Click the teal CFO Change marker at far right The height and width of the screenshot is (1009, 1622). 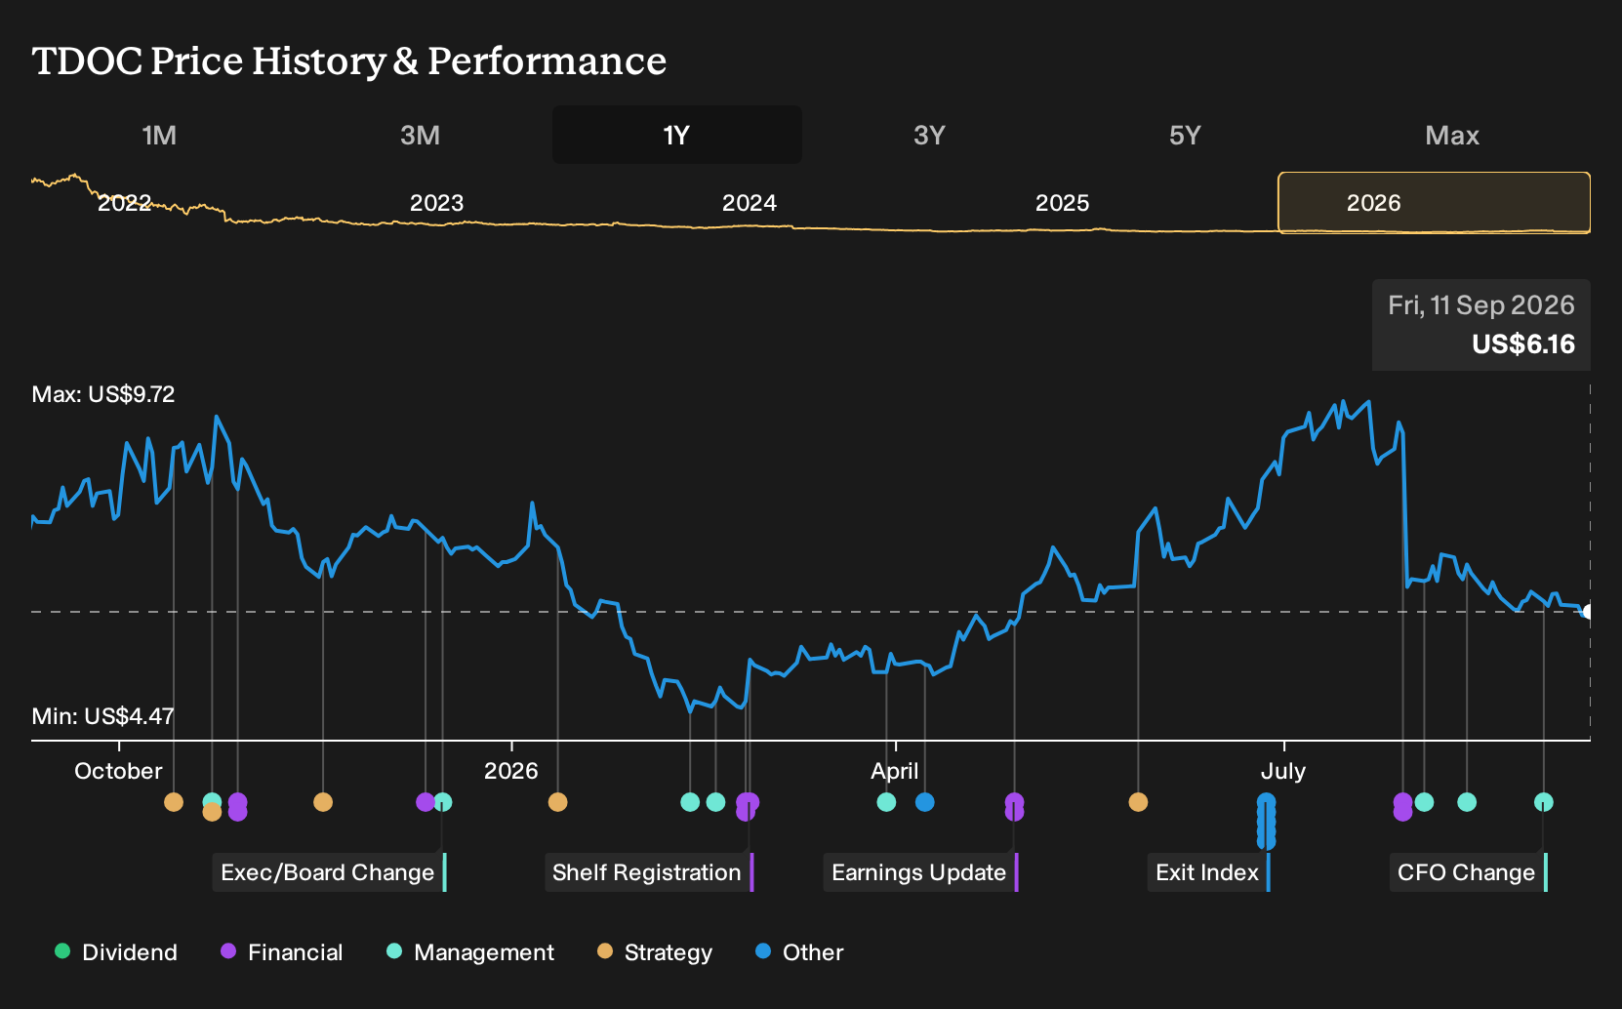coord(1543,802)
